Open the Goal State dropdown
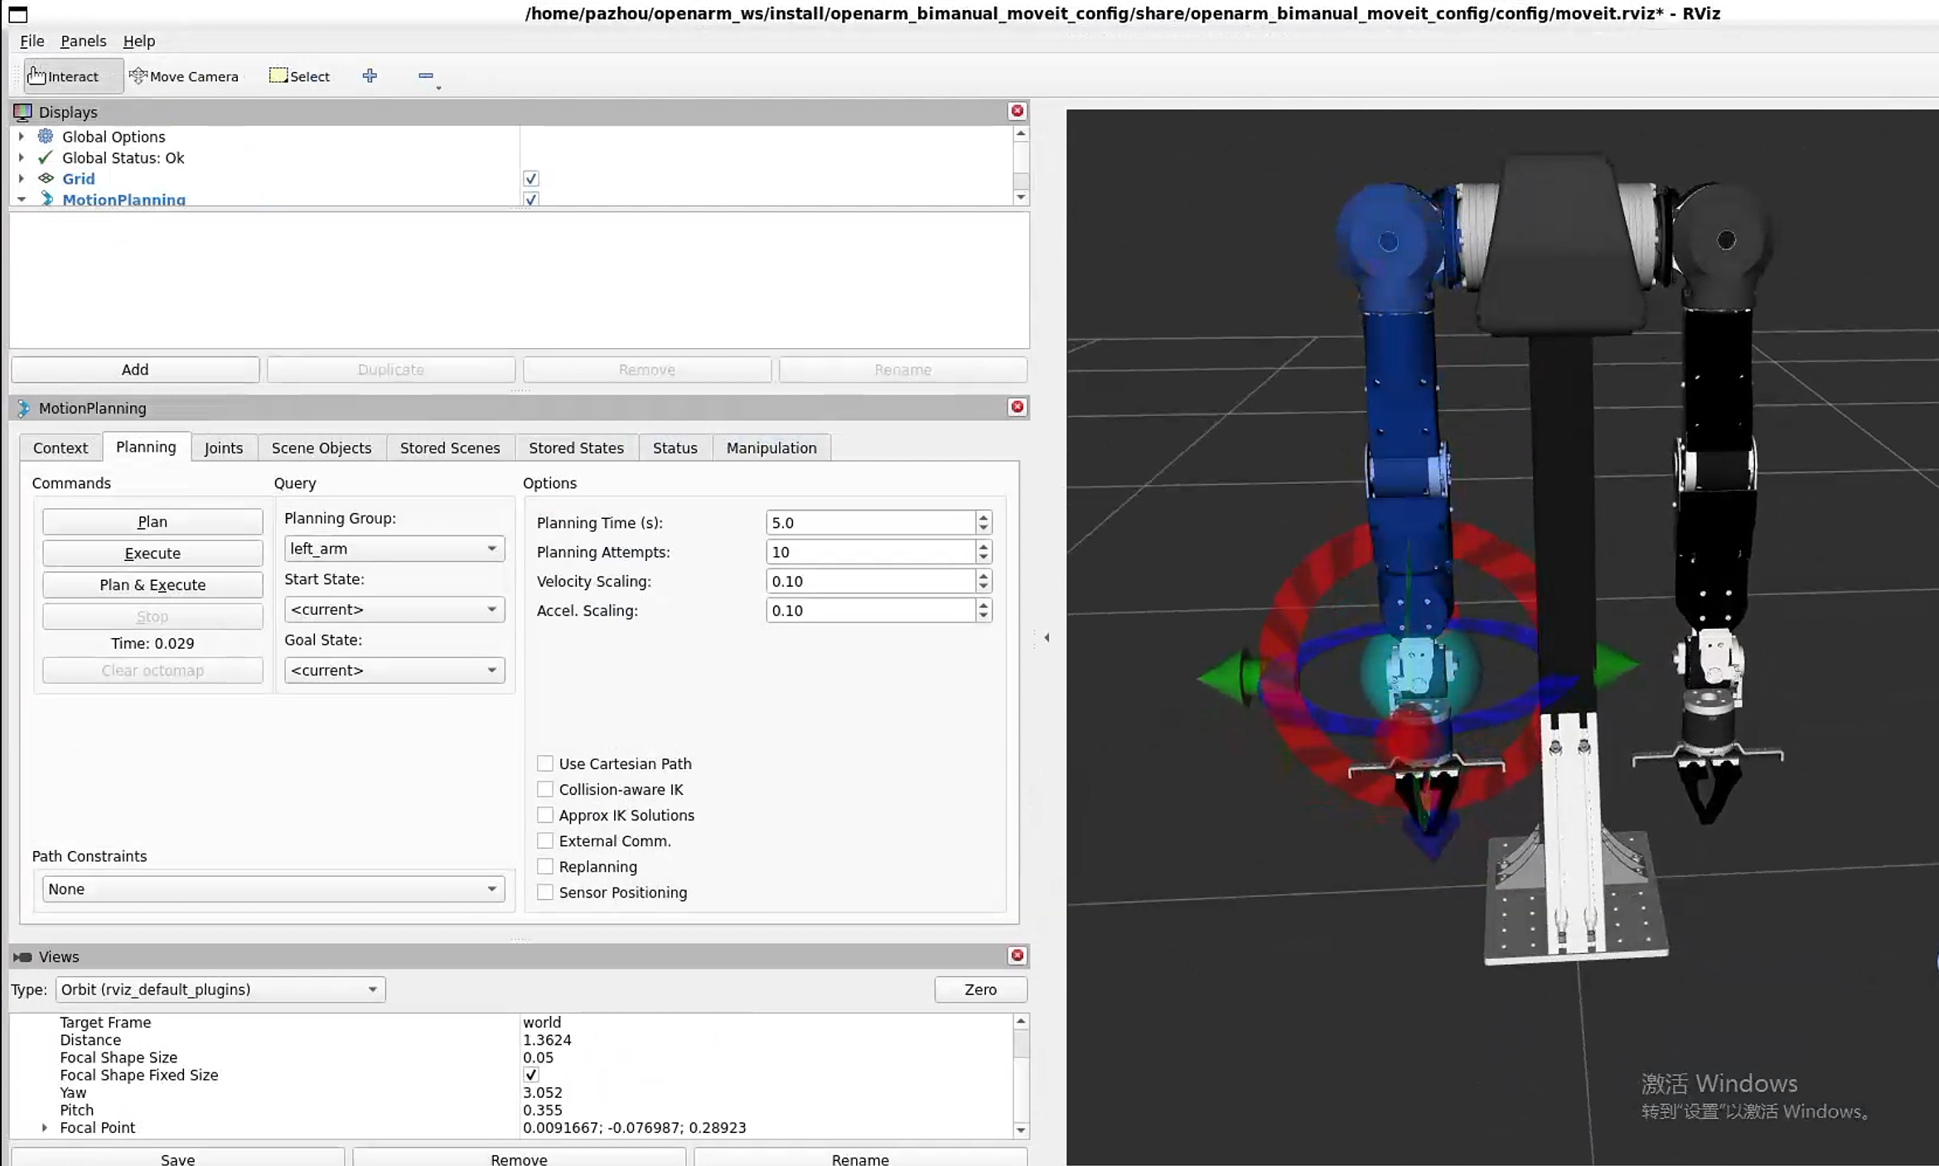Screen dimensions: 1939x1166 [394, 670]
